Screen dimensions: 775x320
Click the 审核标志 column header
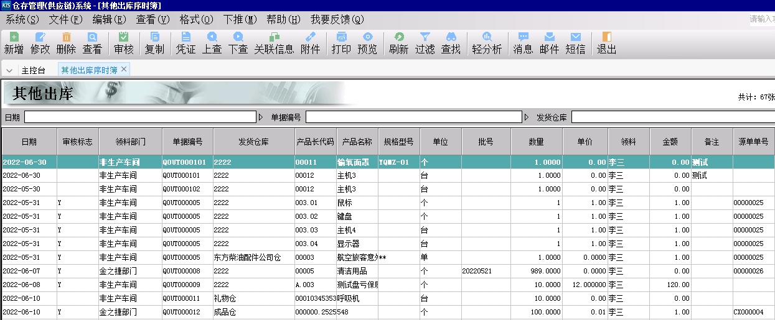[78, 142]
